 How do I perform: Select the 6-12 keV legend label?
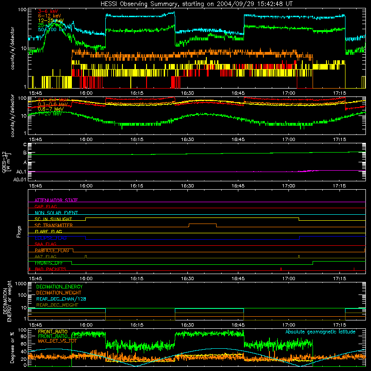(x=50, y=16)
